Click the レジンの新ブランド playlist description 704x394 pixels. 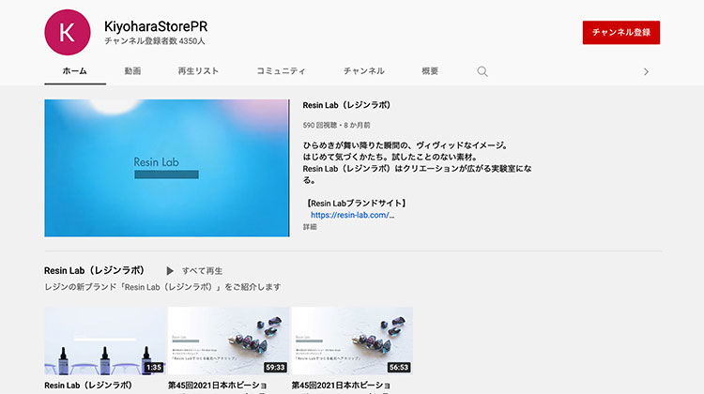162,287
